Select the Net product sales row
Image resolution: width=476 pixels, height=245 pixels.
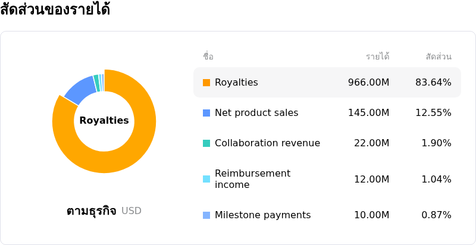(x=327, y=113)
